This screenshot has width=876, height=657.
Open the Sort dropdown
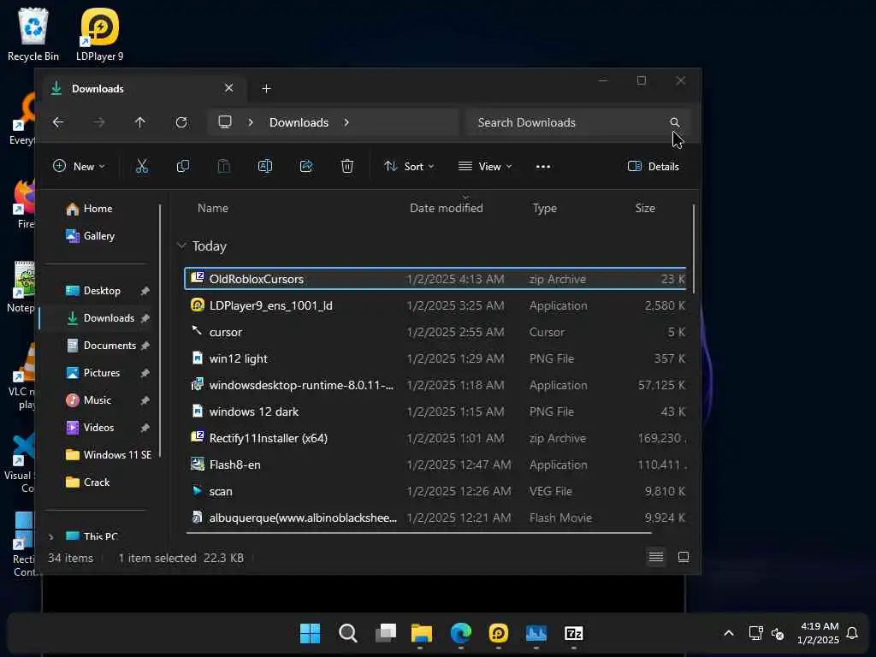(409, 167)
